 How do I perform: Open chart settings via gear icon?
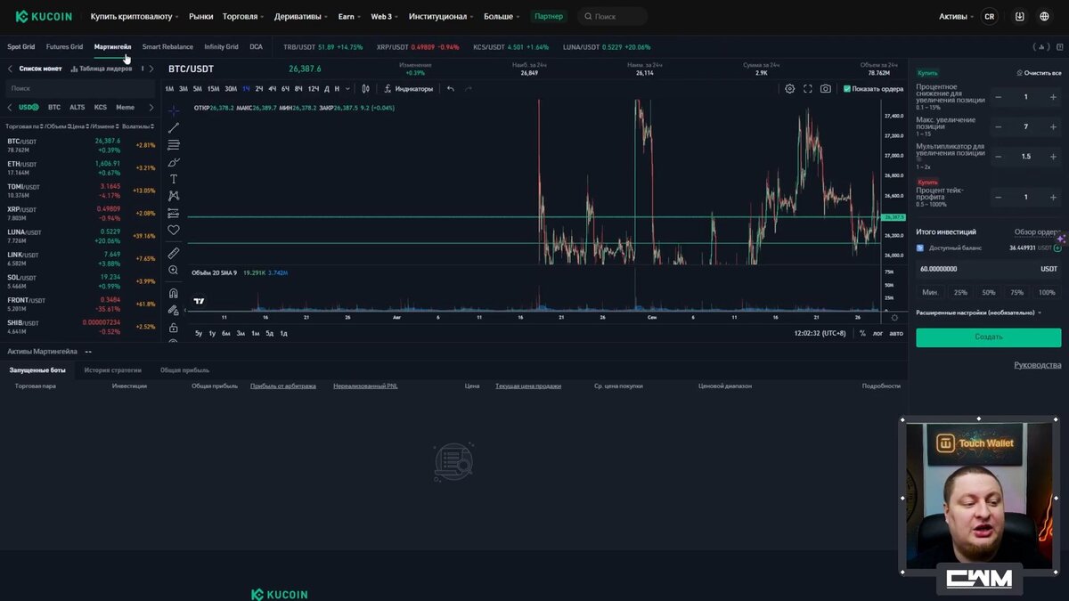click(790, 88)
